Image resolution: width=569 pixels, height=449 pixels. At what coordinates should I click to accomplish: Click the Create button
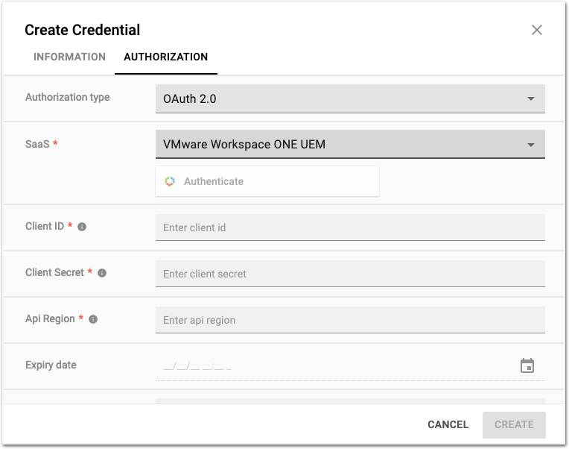tap(514, 424)
